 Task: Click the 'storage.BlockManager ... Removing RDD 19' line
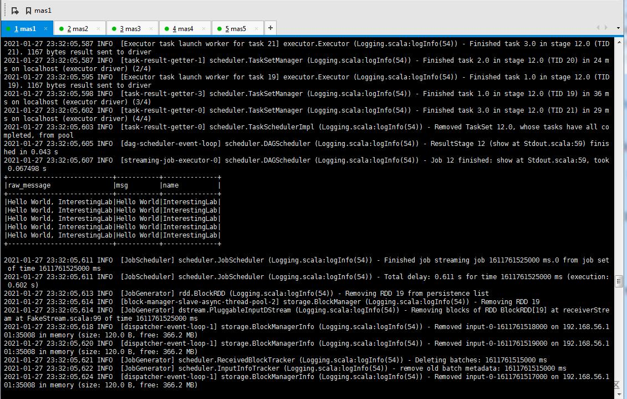coord(272,302)
